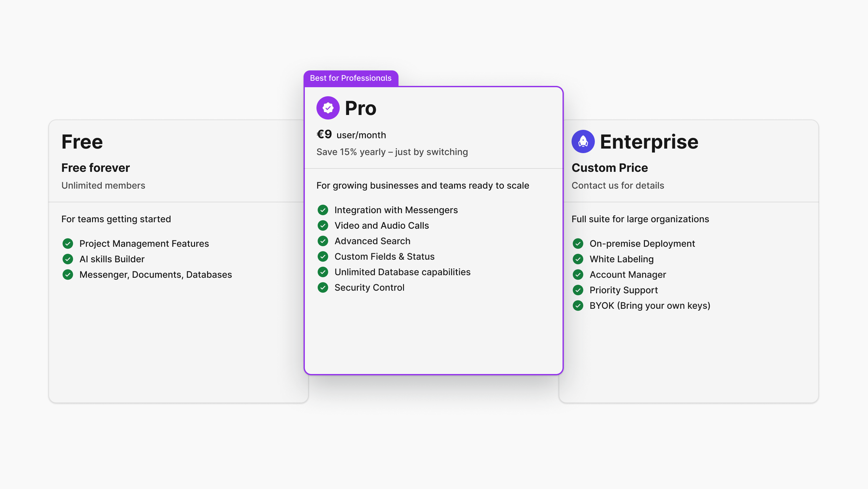Click the Enterprise rocket icon
868x489 pixels.
(x=583, y=141)
